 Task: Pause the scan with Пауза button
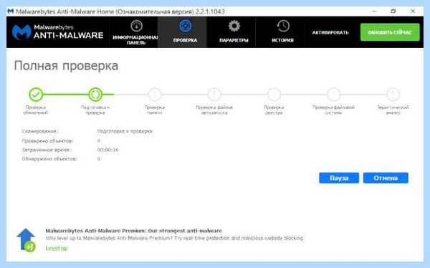coord(339,178)
